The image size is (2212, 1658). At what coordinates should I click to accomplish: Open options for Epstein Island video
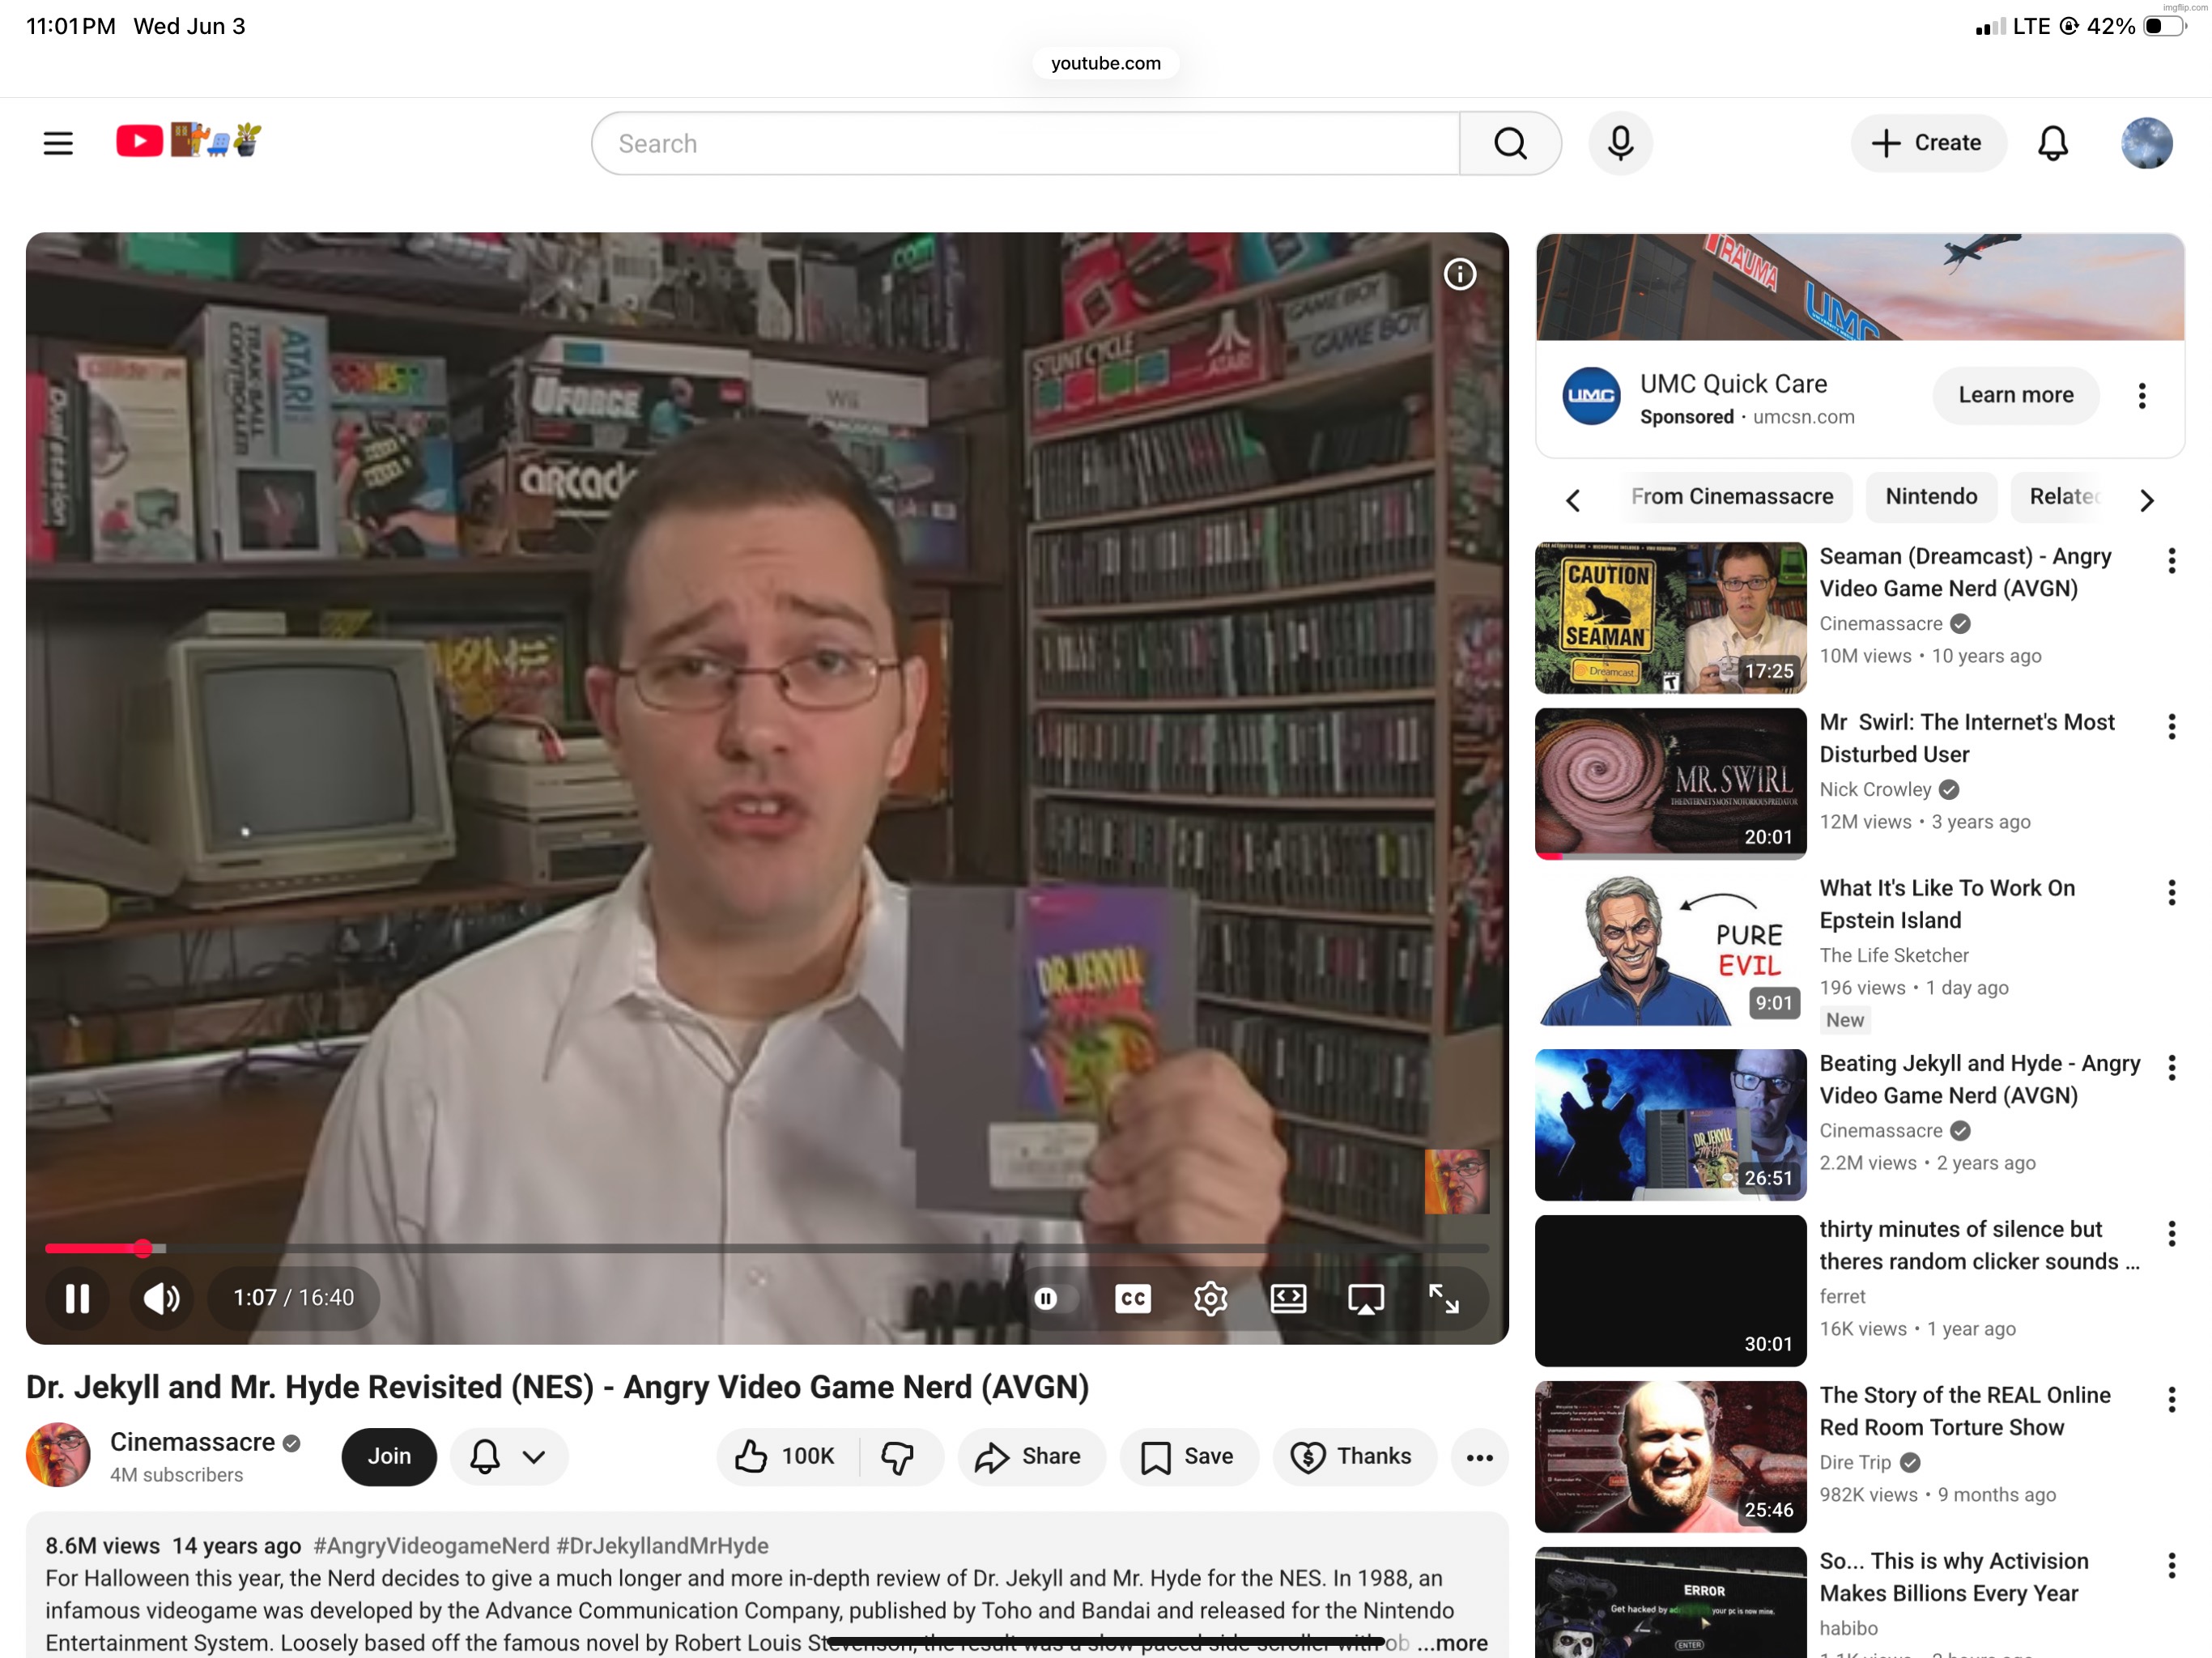tap(2171, 893)
